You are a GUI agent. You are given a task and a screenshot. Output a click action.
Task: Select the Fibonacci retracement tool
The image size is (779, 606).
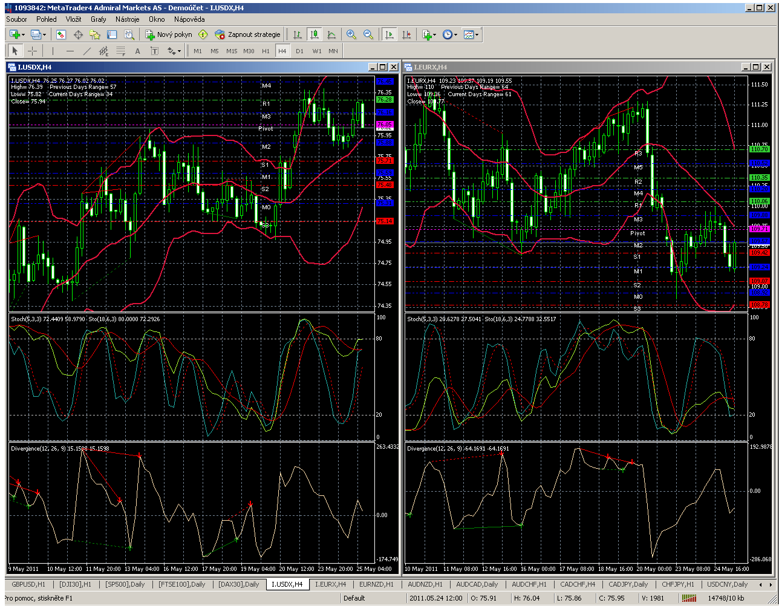click(x=120, y=51)
